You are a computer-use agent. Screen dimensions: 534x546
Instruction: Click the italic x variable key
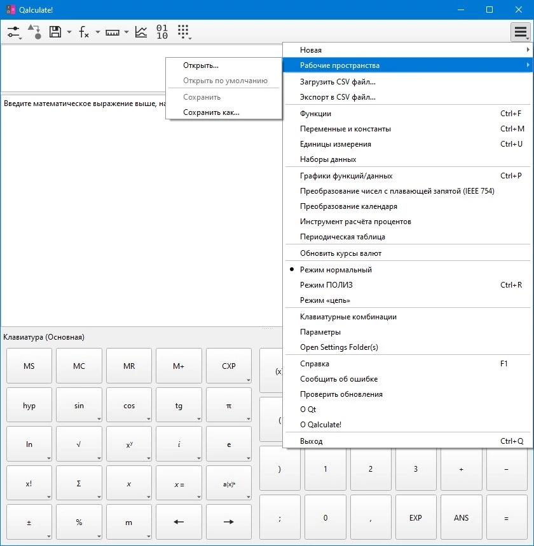[x=129, y=483]
